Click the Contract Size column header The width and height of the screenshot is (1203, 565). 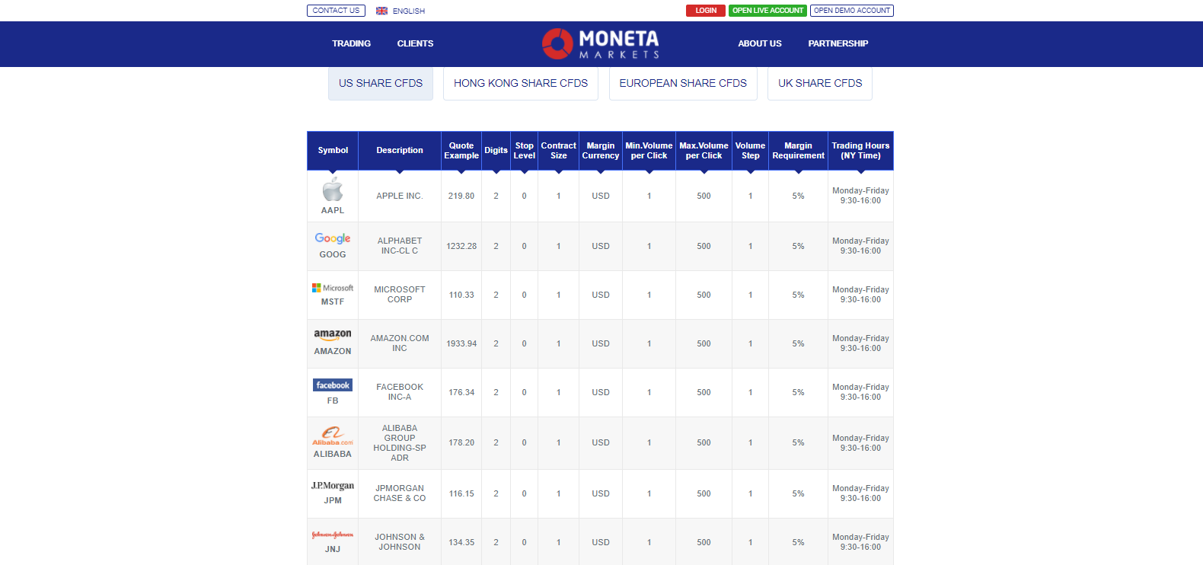558,150
